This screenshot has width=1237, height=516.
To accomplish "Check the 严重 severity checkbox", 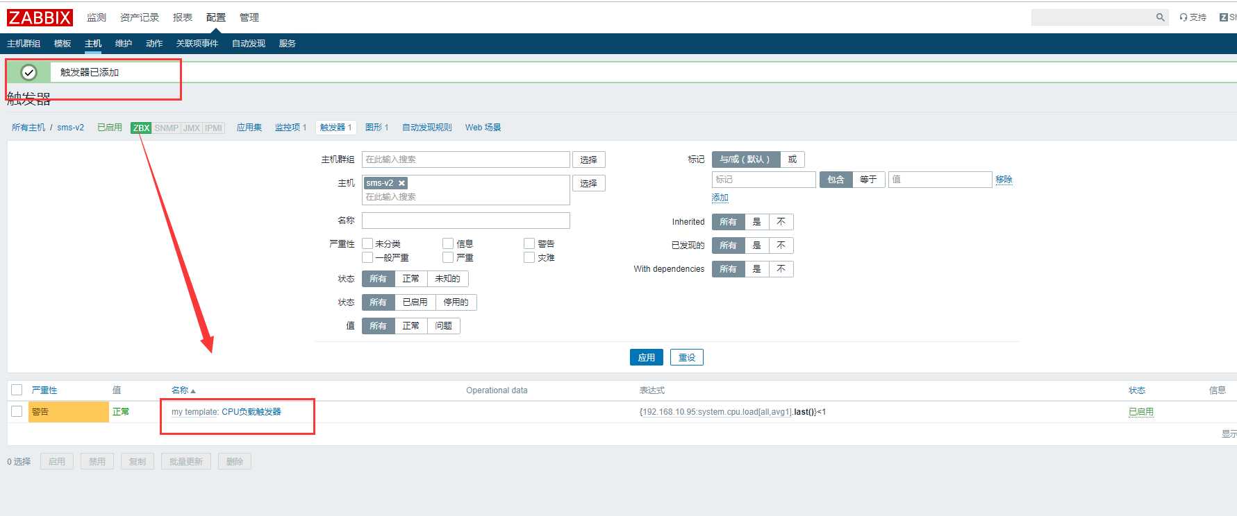I will [448, 257].
